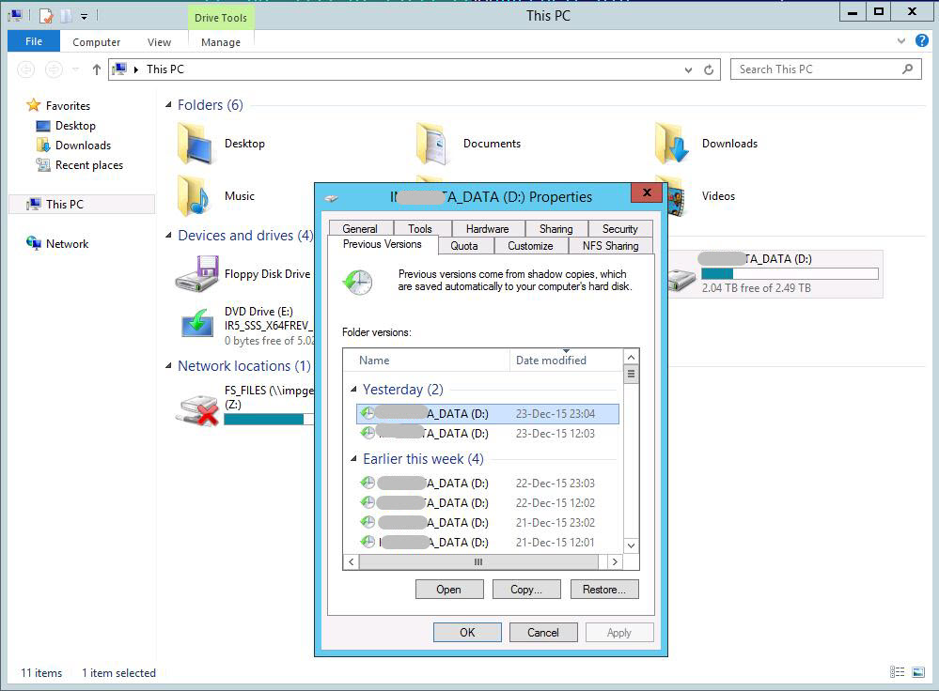The width and height of the screenshot is (939, 691).
Task: Switch to the Hardware tab
Action: (x=487, y=227)
